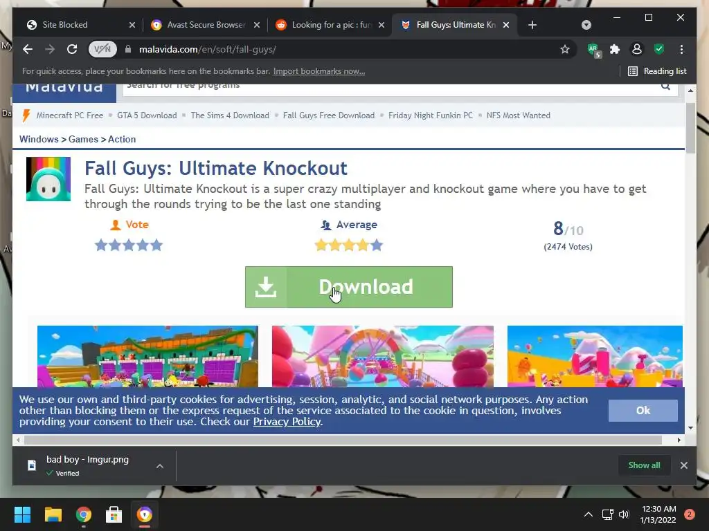Open the third screenshot thumbnail
Viewport: 709px width, 531px height.
click(x=595, y=356)
